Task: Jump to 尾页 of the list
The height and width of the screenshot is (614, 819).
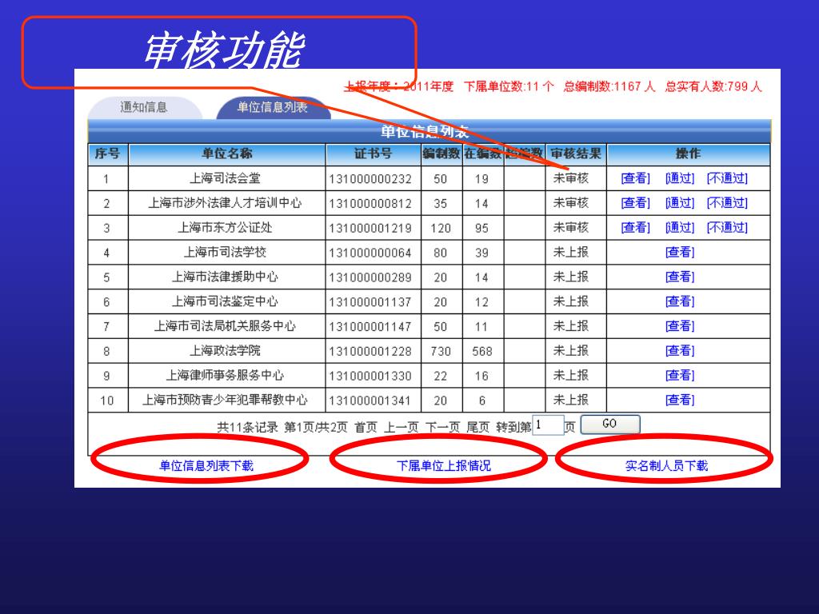Action: 477,427
